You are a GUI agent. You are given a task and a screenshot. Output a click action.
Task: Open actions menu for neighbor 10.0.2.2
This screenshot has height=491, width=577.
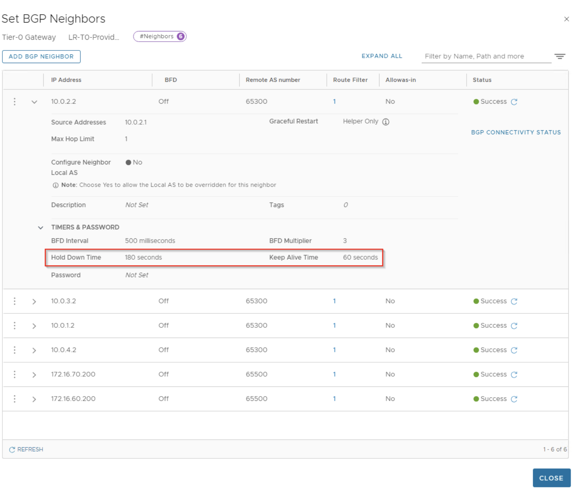[x=15, y=102]
